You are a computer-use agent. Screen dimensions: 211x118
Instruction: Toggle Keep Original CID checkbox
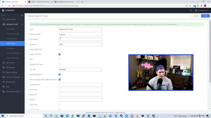[59, 49]
